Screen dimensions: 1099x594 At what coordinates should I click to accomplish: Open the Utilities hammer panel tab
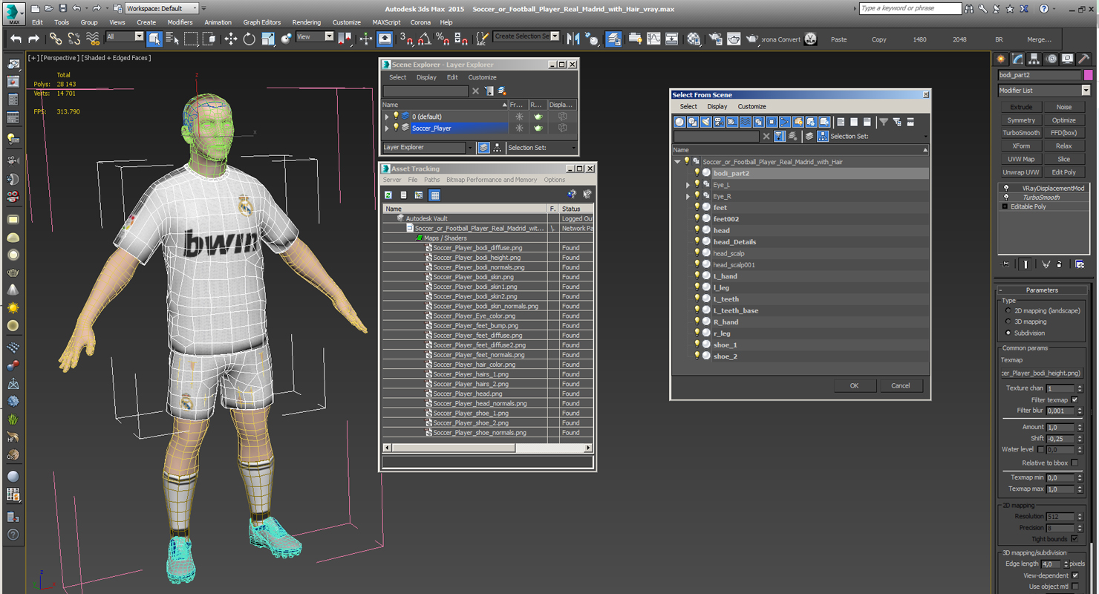[x=1085, y=59]
